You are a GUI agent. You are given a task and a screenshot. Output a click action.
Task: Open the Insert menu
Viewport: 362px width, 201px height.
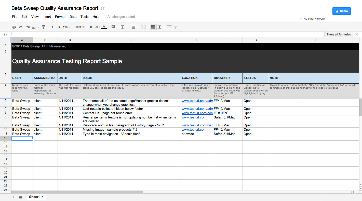click(x=47, y=17)
